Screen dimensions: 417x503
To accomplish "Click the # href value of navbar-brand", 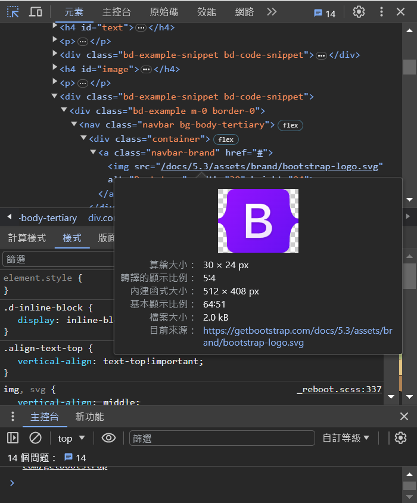I will pos(260,153).
